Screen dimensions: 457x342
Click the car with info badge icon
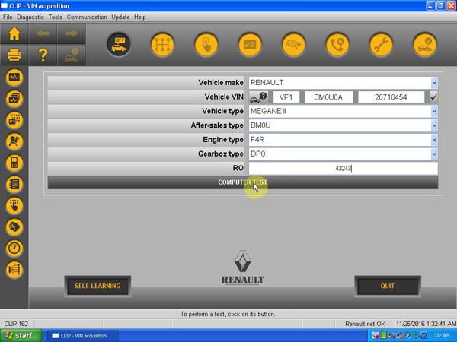coord(71,55)
